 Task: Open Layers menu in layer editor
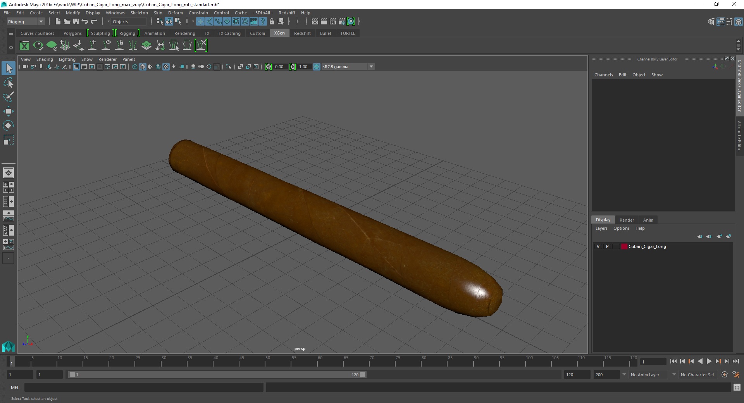[601, 228]
